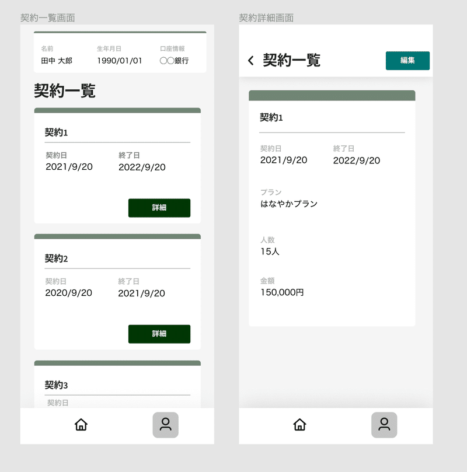This screenshot has height=472, width=467.
Task: Tap the home icon in the contract list screen
Action: (81, 425)
